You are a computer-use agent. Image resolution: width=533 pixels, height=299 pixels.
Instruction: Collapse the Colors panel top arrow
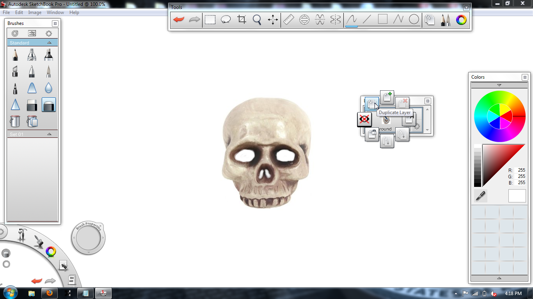(x=499, y=85)
